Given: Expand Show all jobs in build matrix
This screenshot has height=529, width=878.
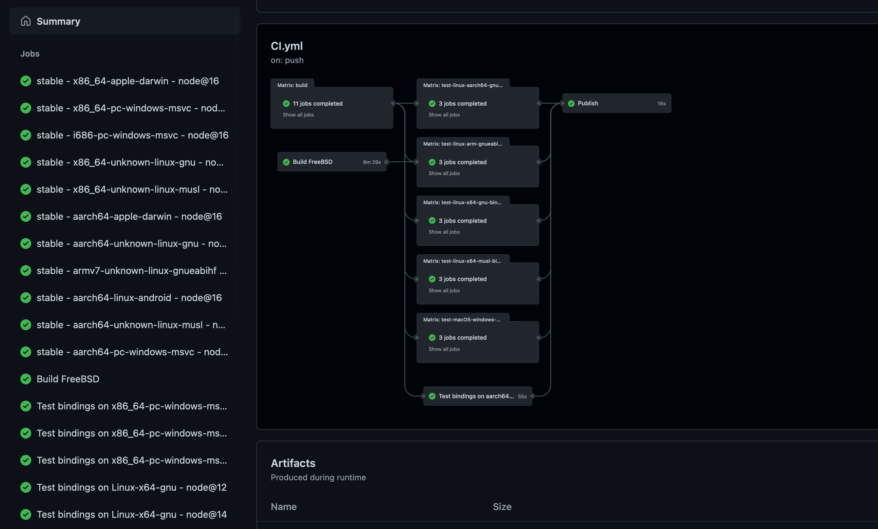Looking at the screenshot, I should tap(298, 115).
